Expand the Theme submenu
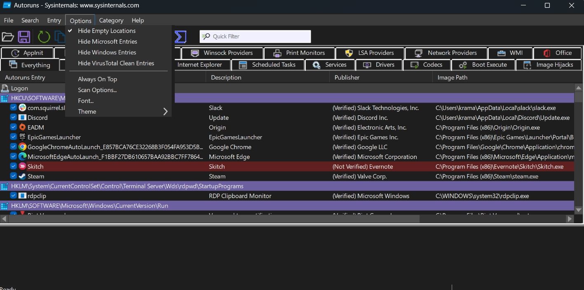Image resolution: width=584 pixels, height=290 pixels. pyautogui.click(x=118, y=112)
